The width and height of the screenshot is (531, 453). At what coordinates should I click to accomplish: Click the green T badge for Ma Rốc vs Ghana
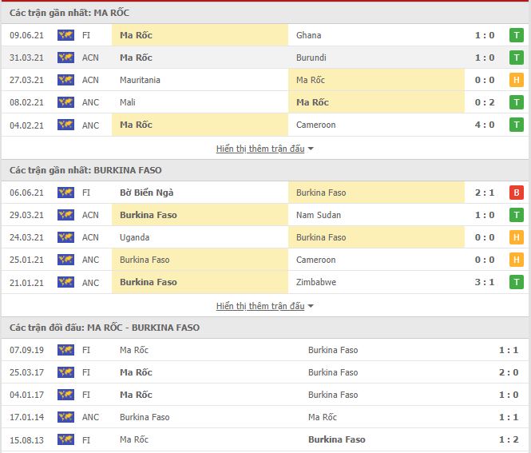tap(516, 35)
